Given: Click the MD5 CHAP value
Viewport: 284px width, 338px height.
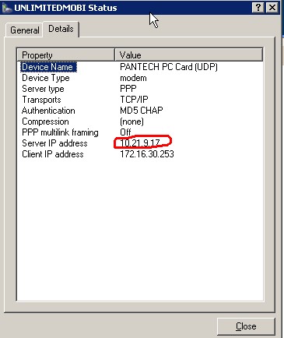Looking at the screenshot, I should (142, 111).
